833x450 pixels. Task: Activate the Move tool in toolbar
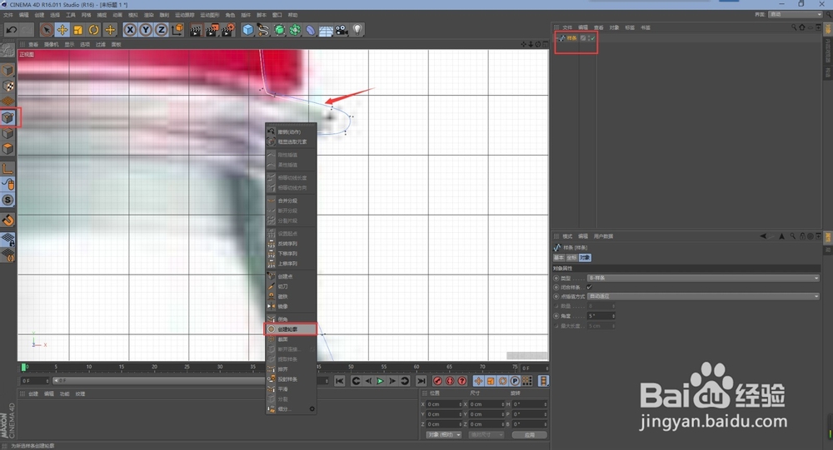[62, 30]
